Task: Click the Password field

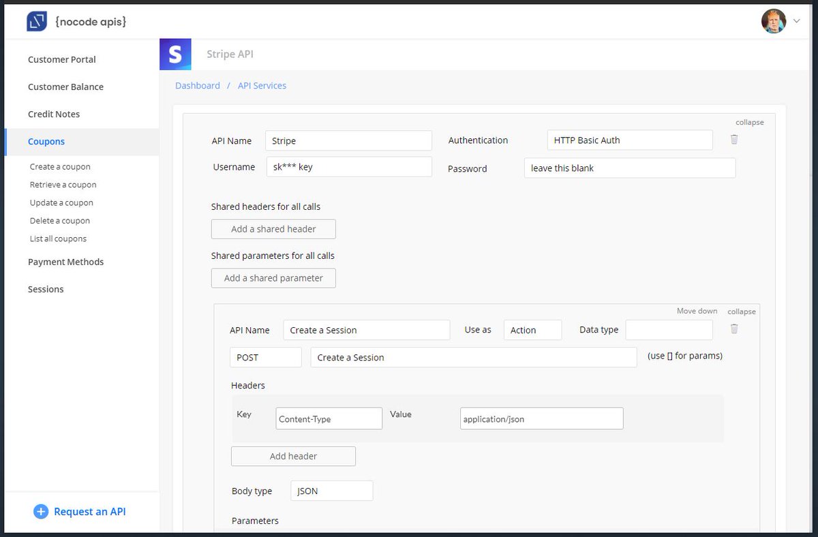Action: (630, 168)
